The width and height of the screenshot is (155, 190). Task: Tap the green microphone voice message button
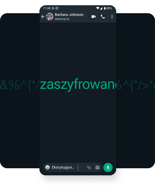click(108, 167)
